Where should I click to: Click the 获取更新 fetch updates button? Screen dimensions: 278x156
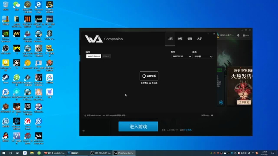(x=149, y=76)
